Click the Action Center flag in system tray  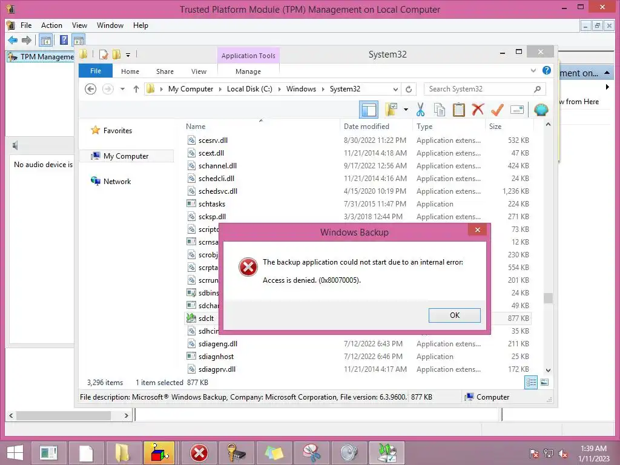click(533, 453)
